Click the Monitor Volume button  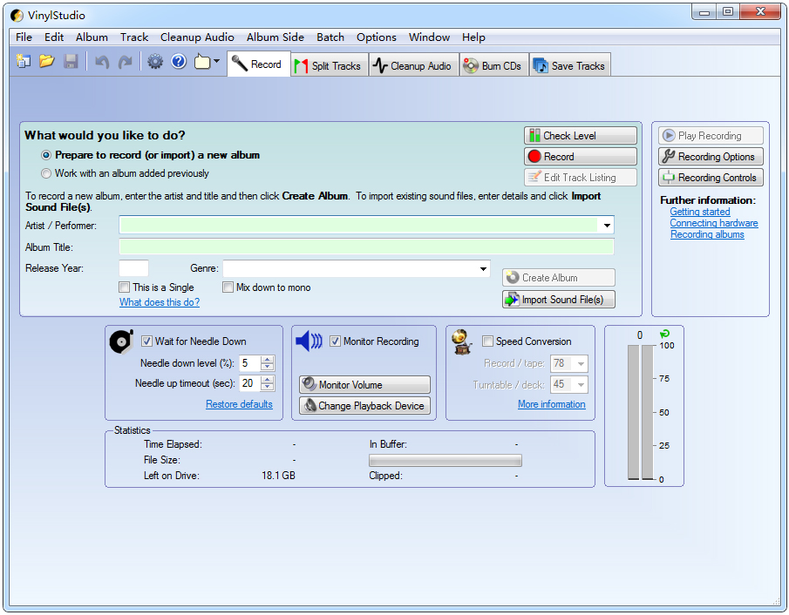(364, 385)
